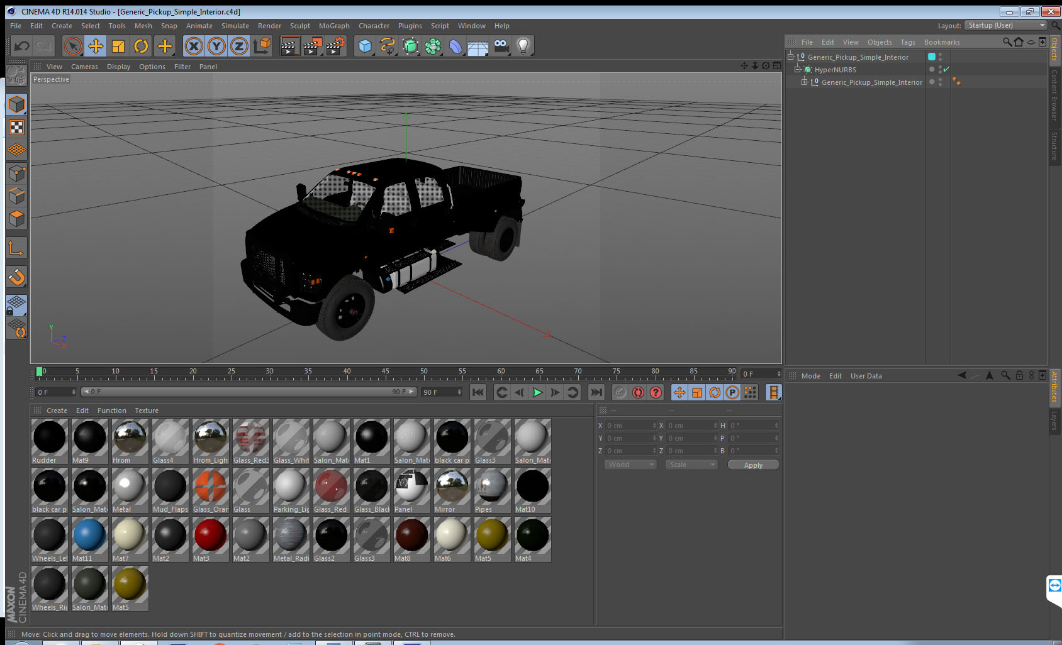Image resolution: width=1062 pixels, height=645 pixels.
Task: Open the MoGraph menu
Action: (x=334, y=26)
